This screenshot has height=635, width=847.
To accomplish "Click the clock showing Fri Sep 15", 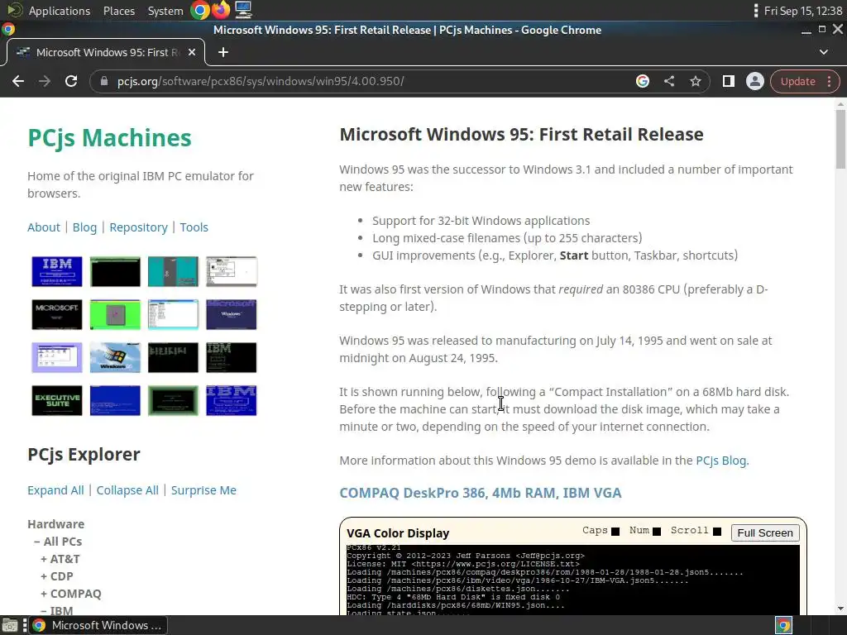I will 802,11.
